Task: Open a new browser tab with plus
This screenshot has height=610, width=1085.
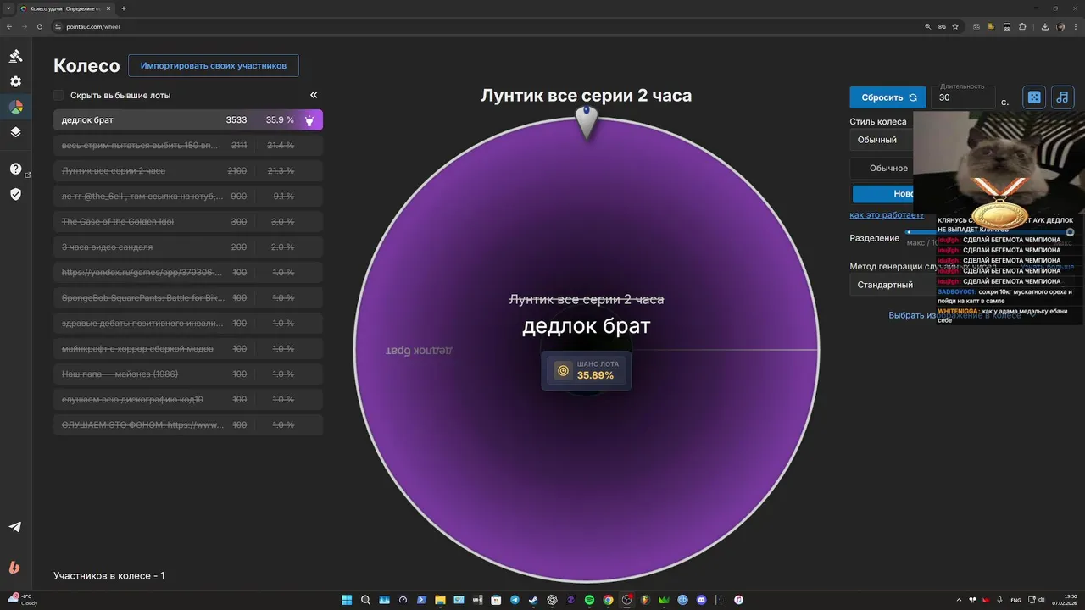Action: point(124,8)
